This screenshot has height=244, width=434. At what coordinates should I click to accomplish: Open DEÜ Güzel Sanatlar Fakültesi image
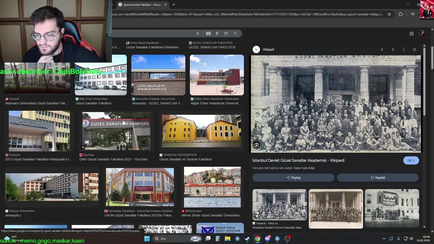pyautogui.click(x=39, y=131)
